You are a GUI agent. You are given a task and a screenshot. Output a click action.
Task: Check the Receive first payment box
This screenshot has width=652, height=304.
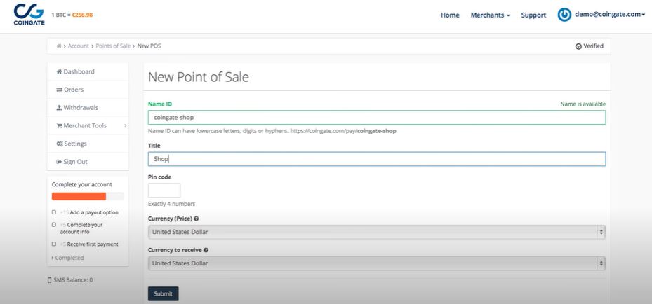point(54,244)
